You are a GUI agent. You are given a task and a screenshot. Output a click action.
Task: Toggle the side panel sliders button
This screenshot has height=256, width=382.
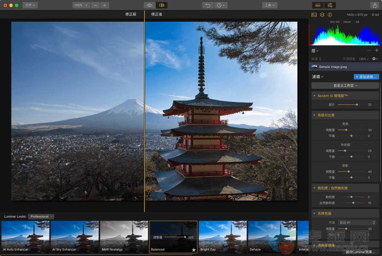pos(330,5)
